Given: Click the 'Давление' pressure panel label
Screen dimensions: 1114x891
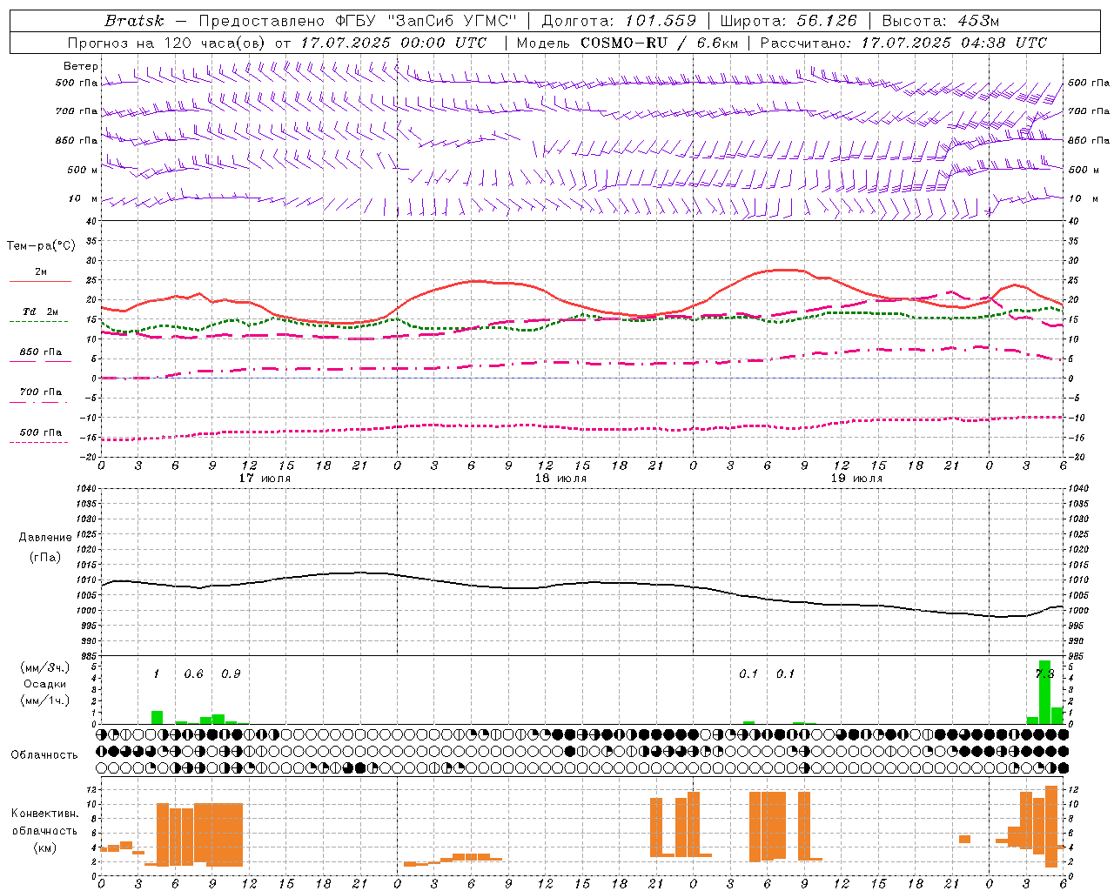Looking at the screenshot, I should (x=45, y=538).
